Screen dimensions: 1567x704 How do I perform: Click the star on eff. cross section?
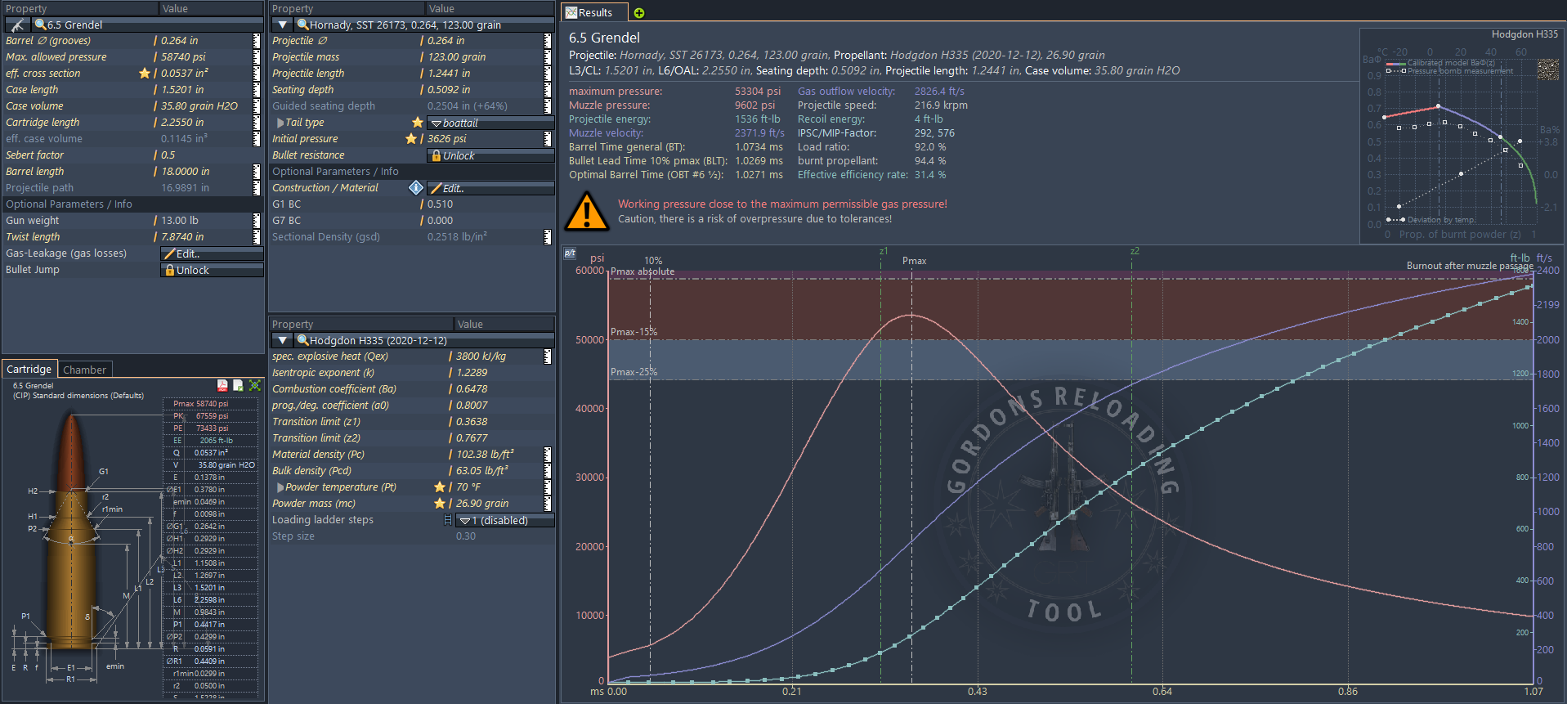(145, 74)
